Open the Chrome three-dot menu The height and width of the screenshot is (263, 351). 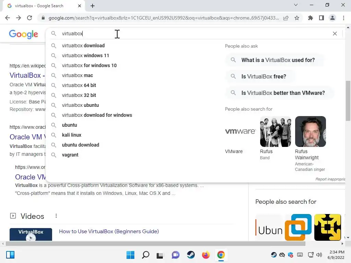[343, 18]
